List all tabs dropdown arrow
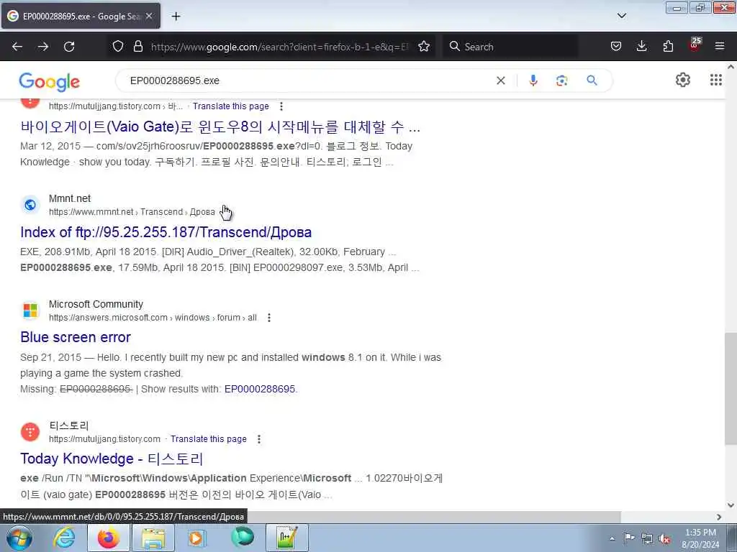The height and width of the screenshot is (552, 737). 622,16
